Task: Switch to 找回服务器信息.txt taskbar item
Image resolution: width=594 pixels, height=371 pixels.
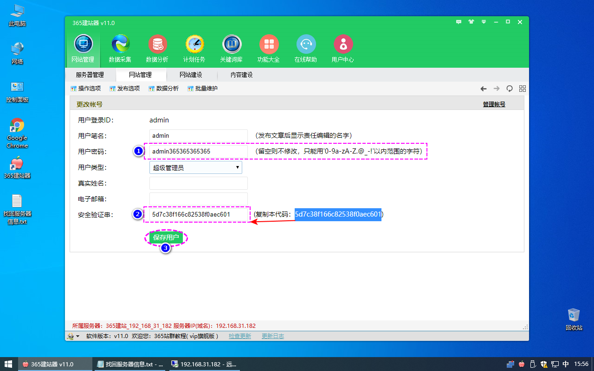Action: (129, 364)
